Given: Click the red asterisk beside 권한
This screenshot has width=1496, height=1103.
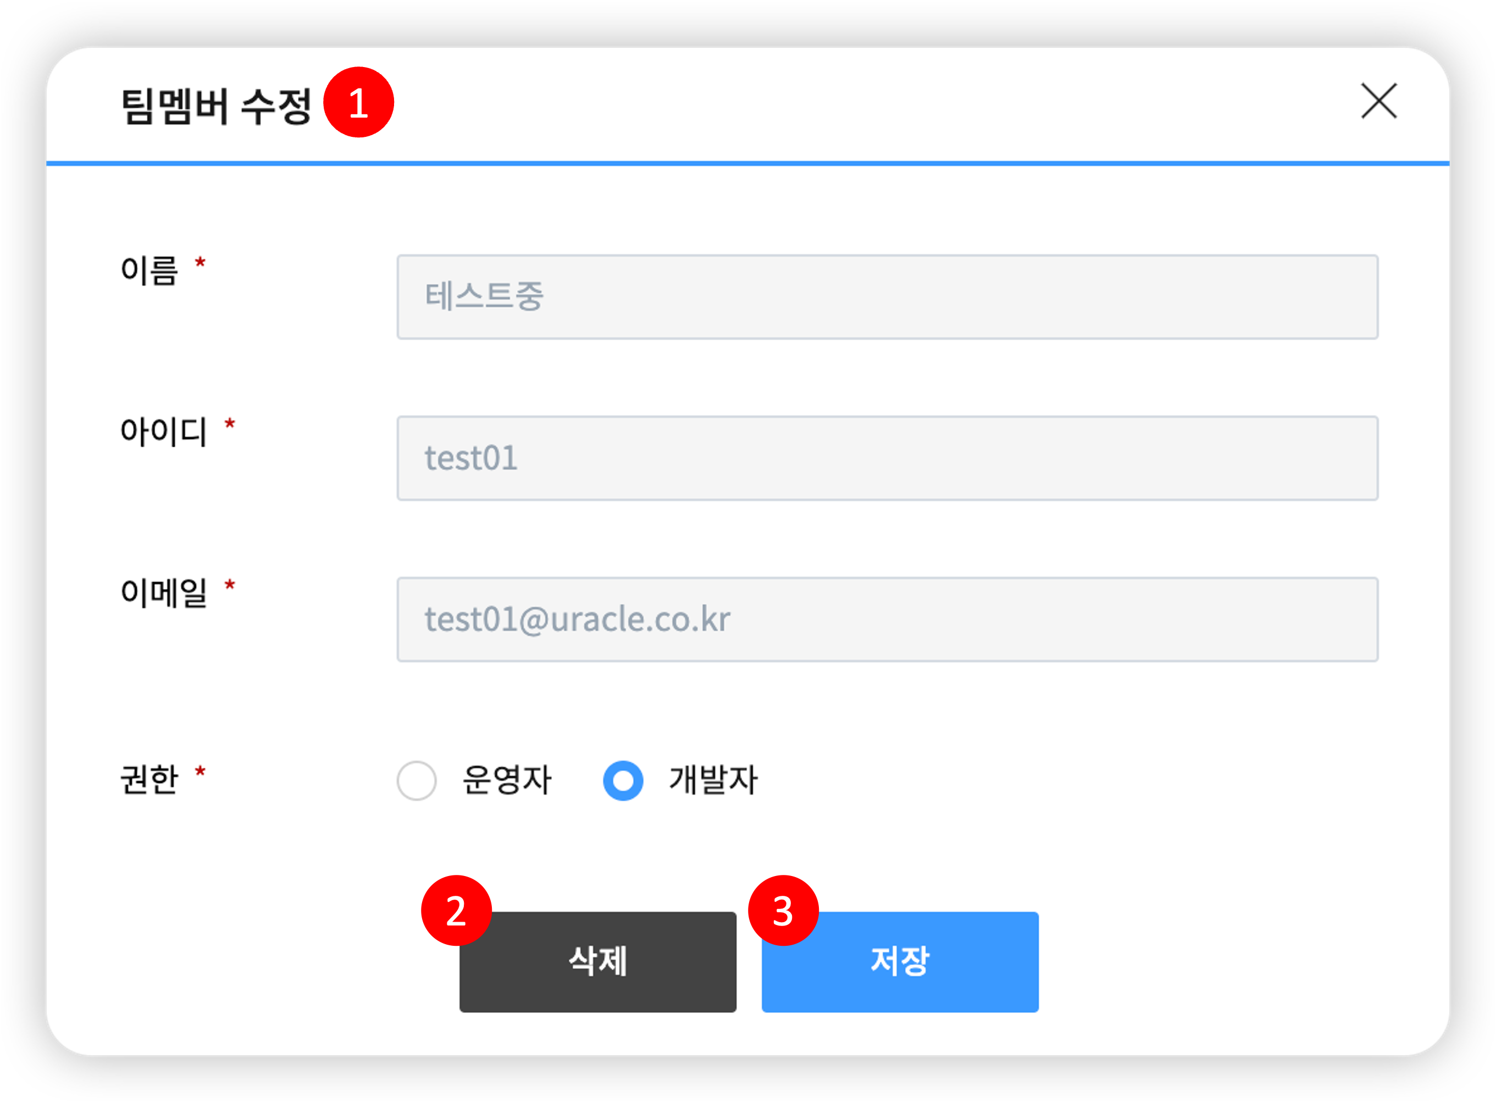Looking at the screenshot, I should point(200,773).
